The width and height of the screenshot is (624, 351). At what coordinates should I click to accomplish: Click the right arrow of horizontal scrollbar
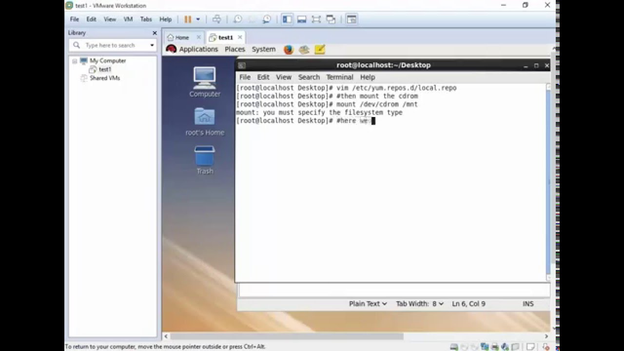(546, 336)
